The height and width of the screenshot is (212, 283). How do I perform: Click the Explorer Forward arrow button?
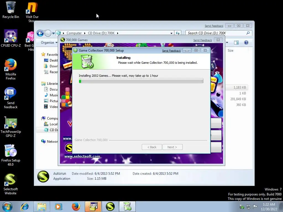point(48,33)
